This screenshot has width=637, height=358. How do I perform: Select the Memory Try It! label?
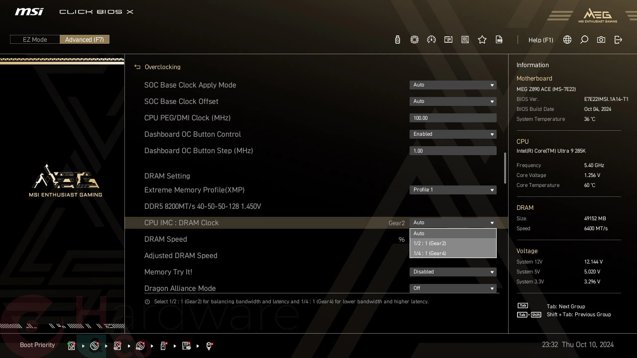tap(168, 272)
